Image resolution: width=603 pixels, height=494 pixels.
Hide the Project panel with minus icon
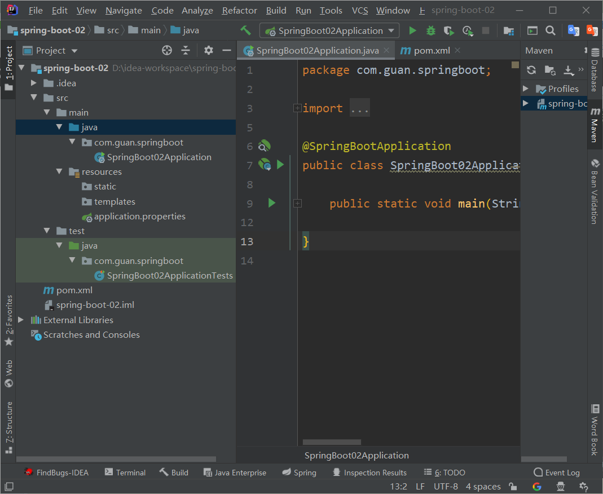click(x=227, y=50)
